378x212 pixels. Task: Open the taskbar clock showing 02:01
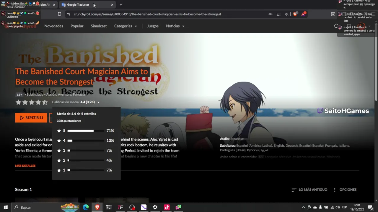point(357,207)
